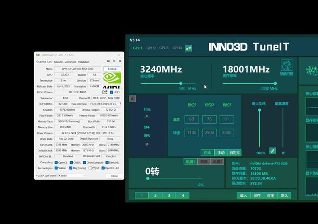Select profile slot 1

tap(141, 195)
